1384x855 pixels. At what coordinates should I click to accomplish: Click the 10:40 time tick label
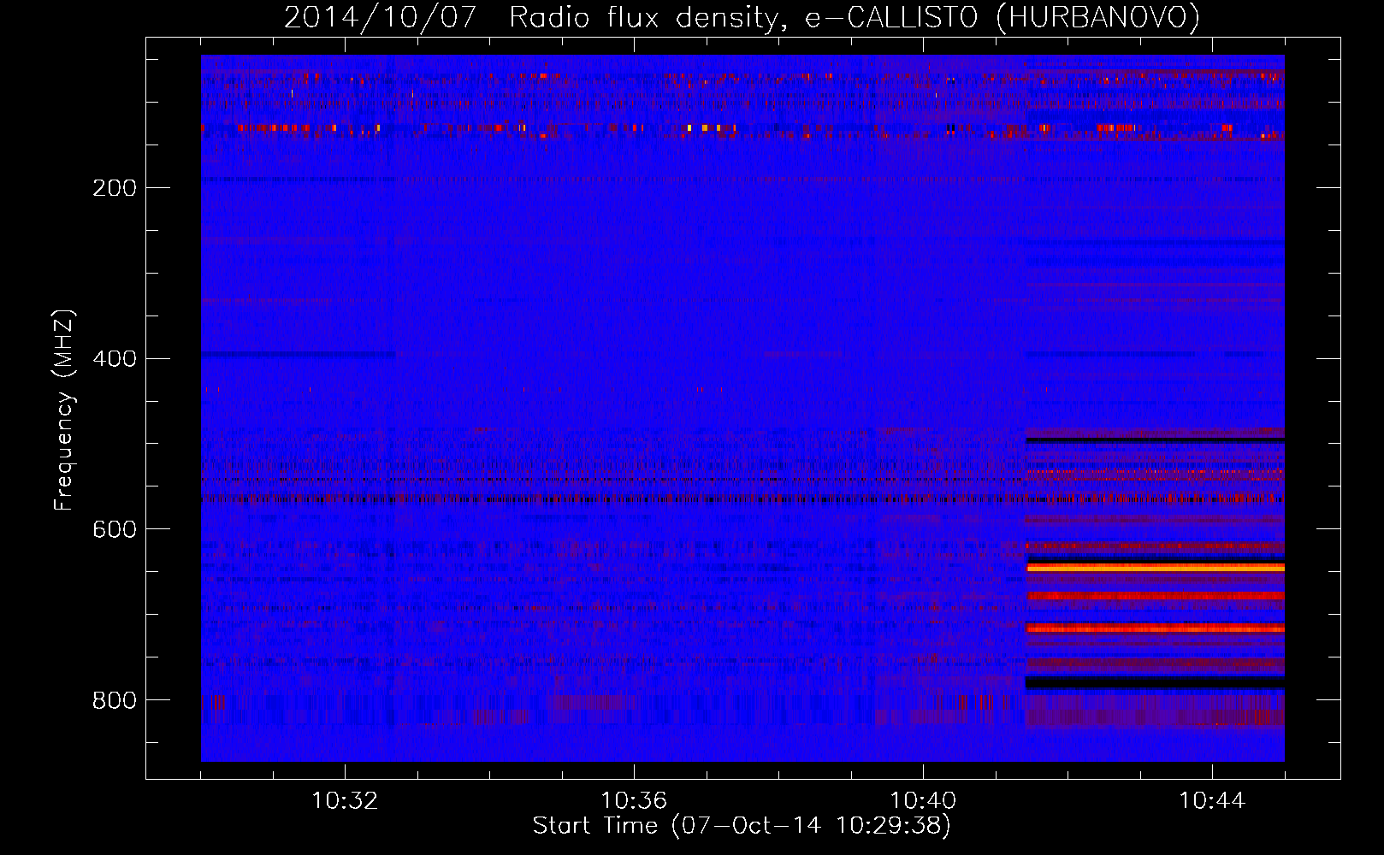(923, 801)
